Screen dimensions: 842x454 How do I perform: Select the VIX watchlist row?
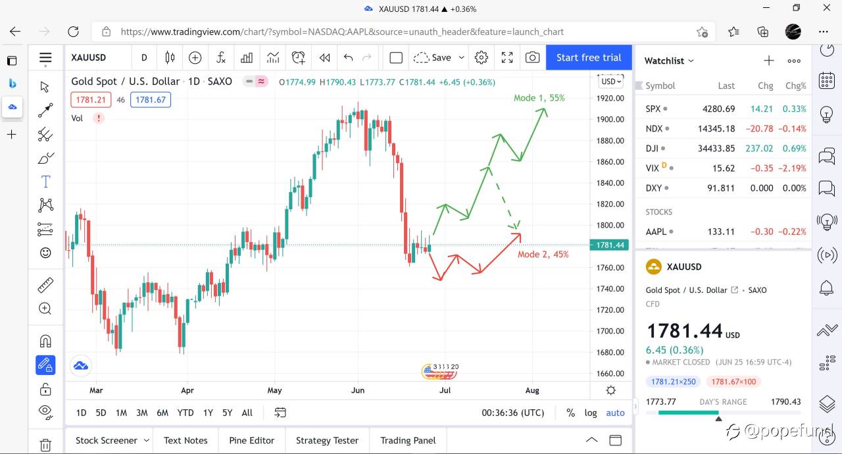tap(724, 168)
